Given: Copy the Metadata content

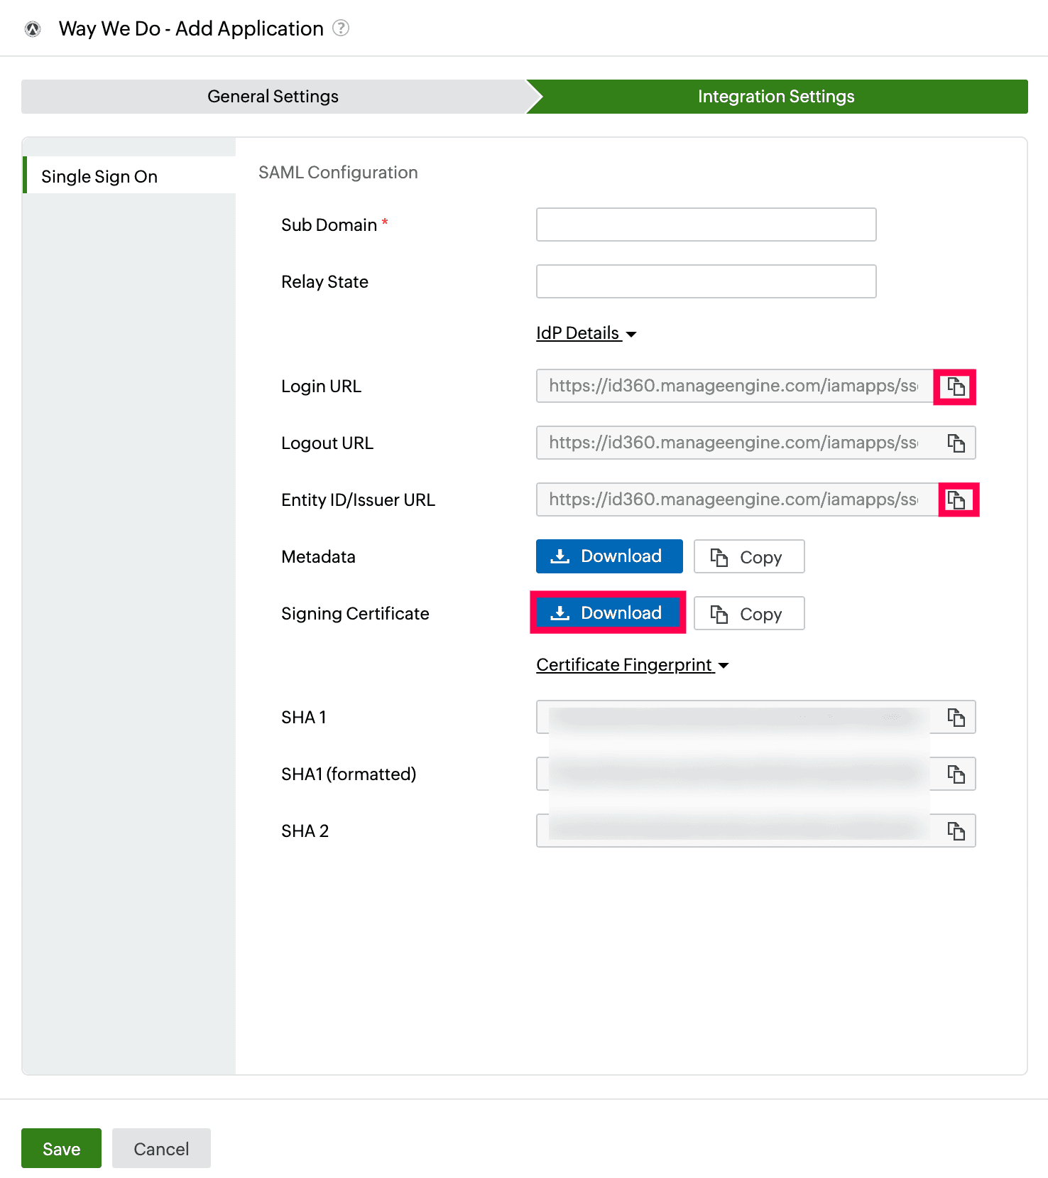Looking at the screenshot, I should (x=749, y=556).
